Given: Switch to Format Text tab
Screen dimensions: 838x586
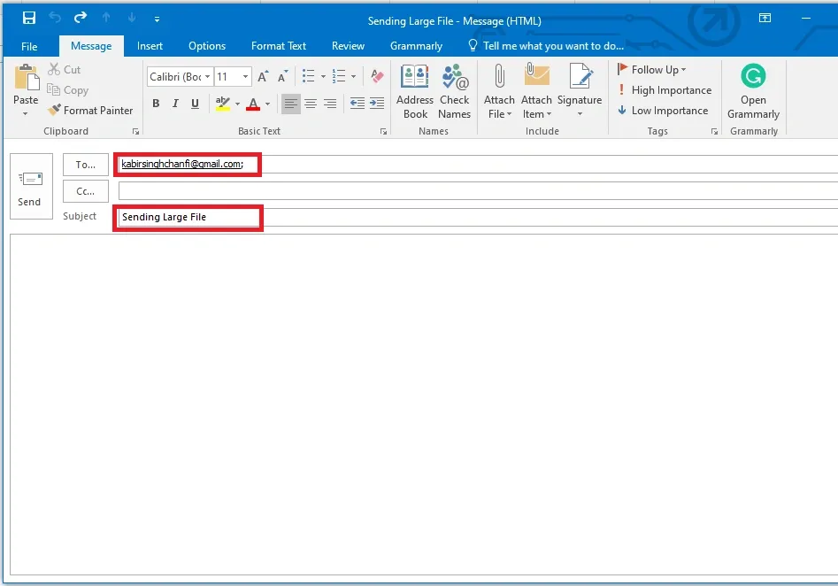Looking at the screenshot, I should point(279,46).
